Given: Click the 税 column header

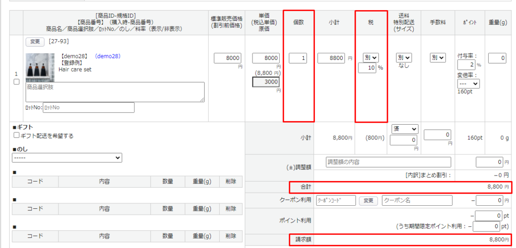Looking at the screenshot, I should 371,22.
